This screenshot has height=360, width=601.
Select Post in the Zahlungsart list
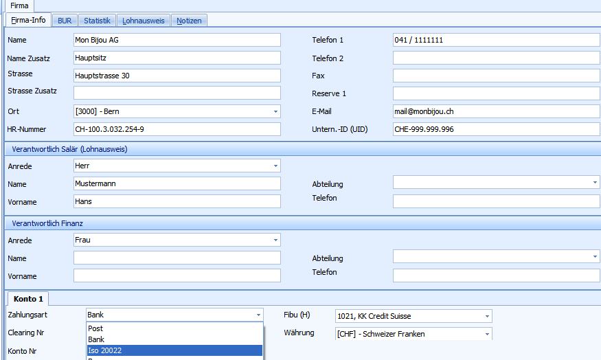click(174, 328)
